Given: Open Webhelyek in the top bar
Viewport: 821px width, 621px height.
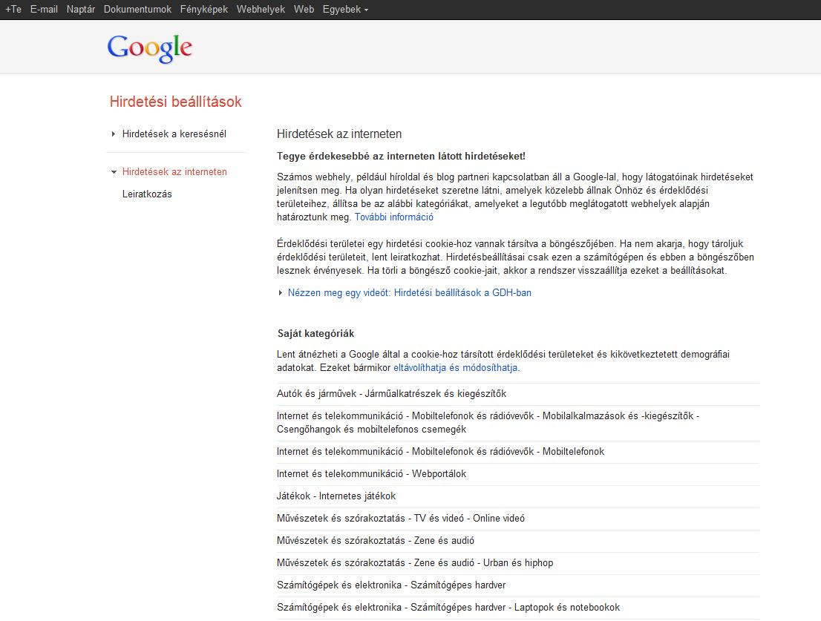Looking at the screenshot, I should coord(261,10).
